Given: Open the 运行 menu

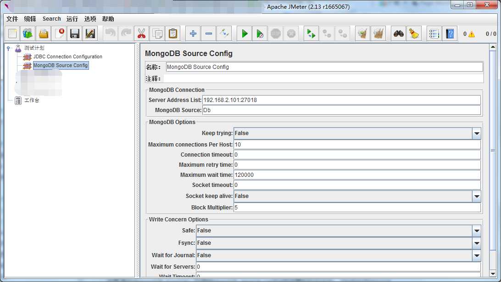Looking at the screenshot, I should 72,19.
